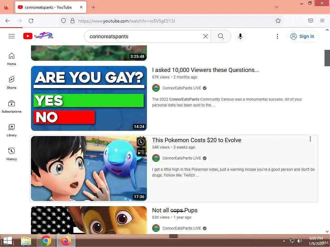Click '54K views • 3 weeks ago' text

click(x=174, y=147)
